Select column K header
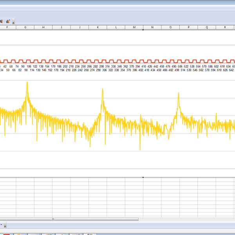The height and width of the screenshot is (235, 235). tap(98, 27)
